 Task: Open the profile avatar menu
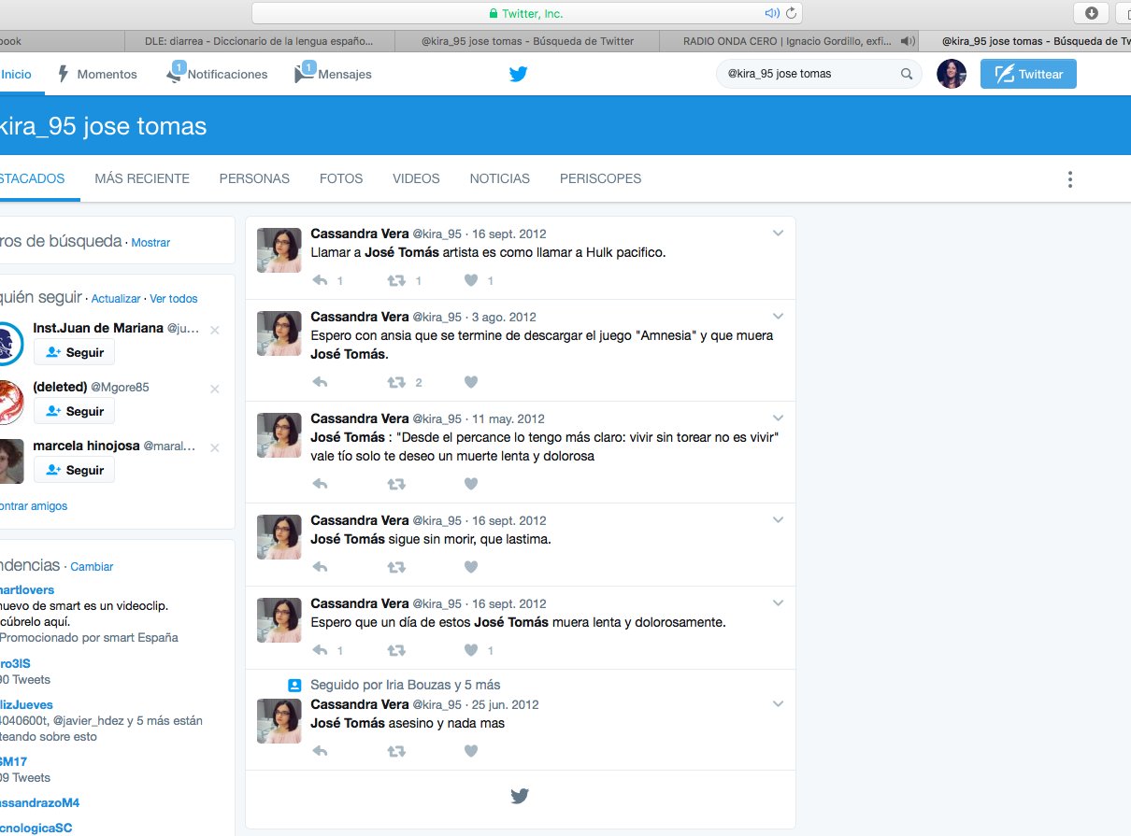952,74
